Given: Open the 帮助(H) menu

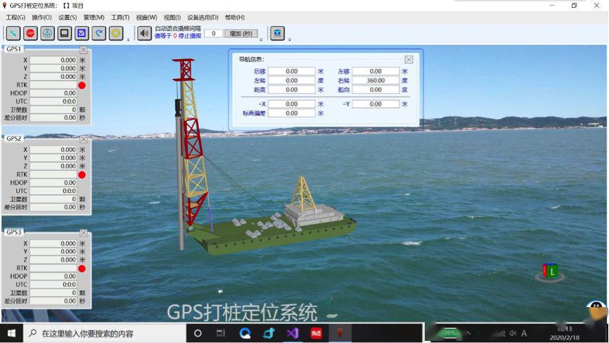Looking at the screenshot, I should coord(235,18).
